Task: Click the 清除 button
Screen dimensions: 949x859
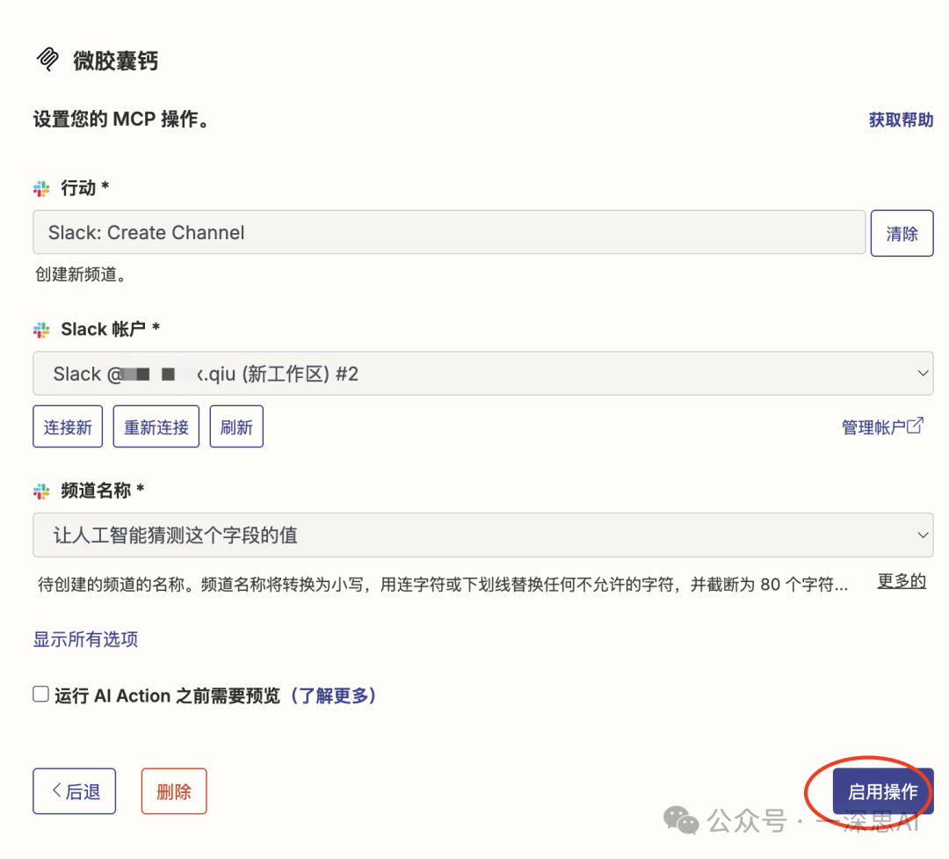Action: (902, 233)
